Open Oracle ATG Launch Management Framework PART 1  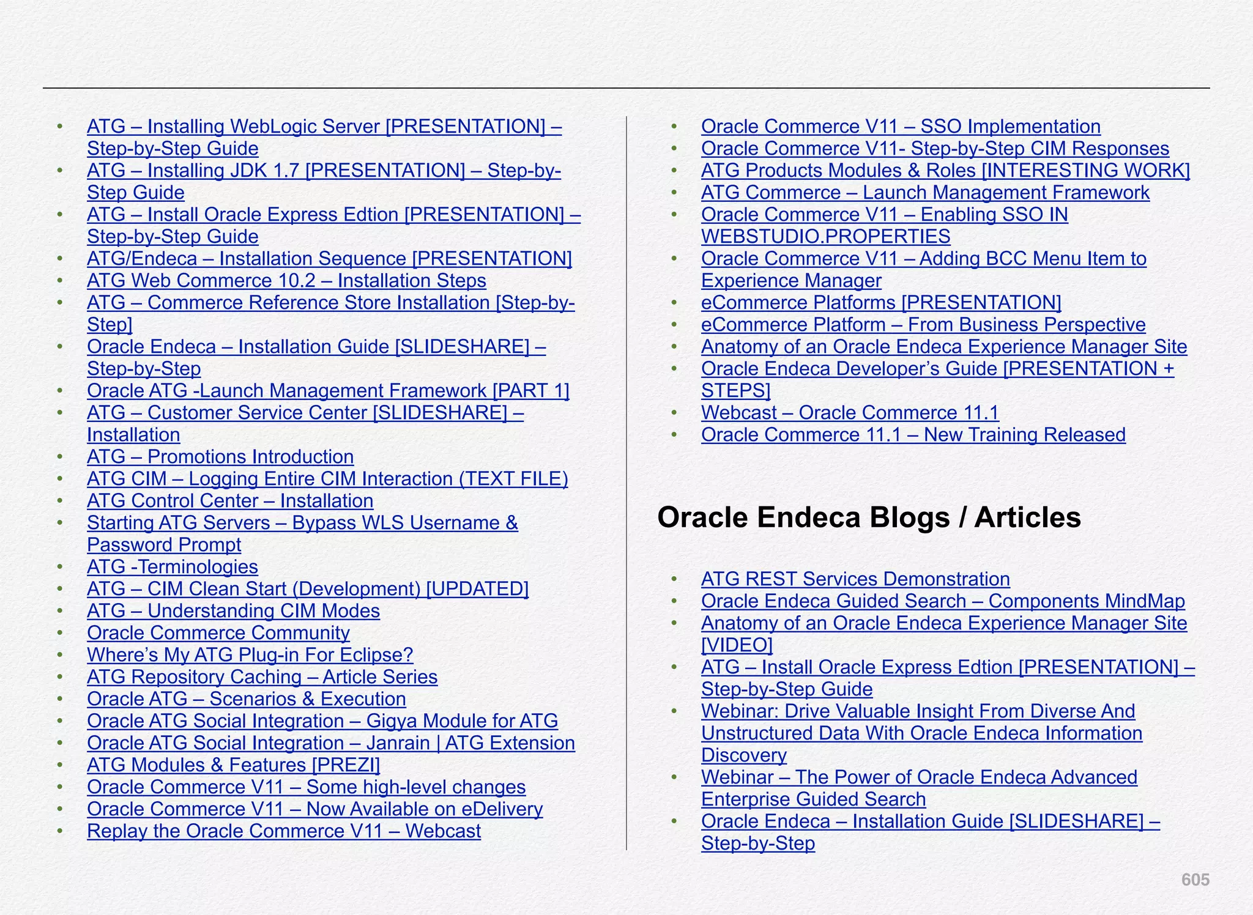click(328, 391)
